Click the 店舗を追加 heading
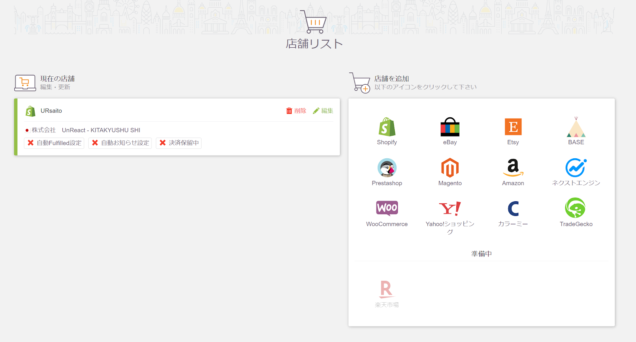Image resolution: width=636 pixels, height=342 pixels. point(392,79)
